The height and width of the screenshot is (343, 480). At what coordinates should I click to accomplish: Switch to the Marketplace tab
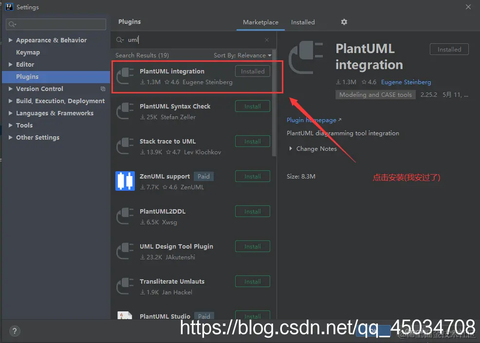260,22
